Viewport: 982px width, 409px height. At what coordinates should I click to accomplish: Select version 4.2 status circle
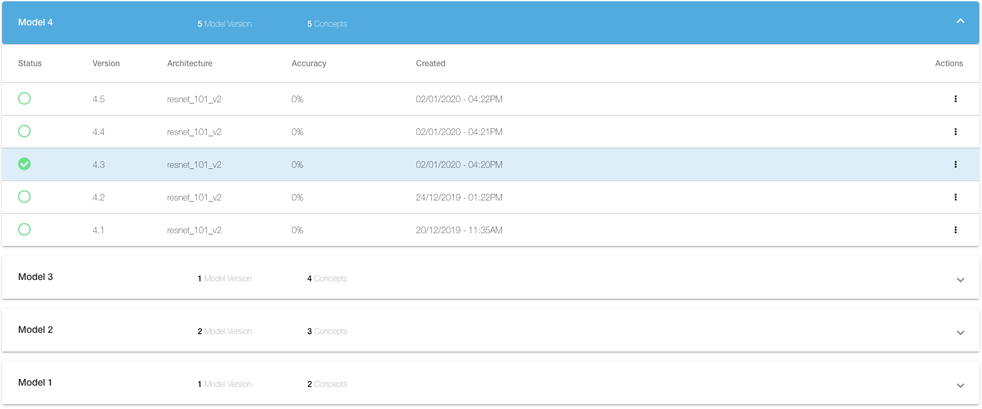(x=24, y=197)
